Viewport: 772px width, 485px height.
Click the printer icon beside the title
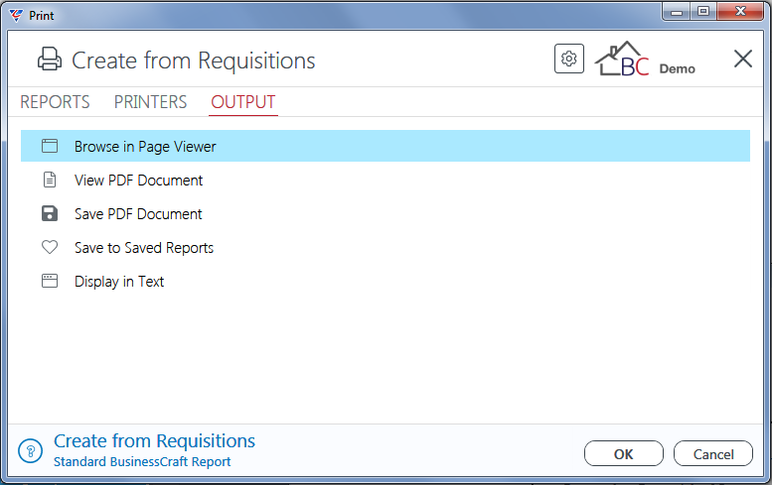[x=50, y=60]
